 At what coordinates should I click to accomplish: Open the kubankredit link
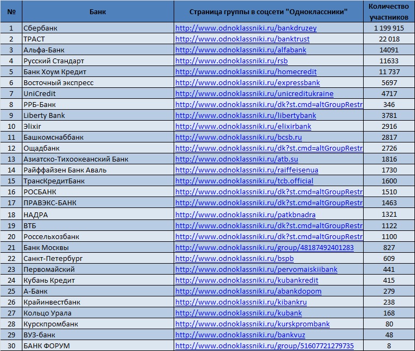[247, 280]
